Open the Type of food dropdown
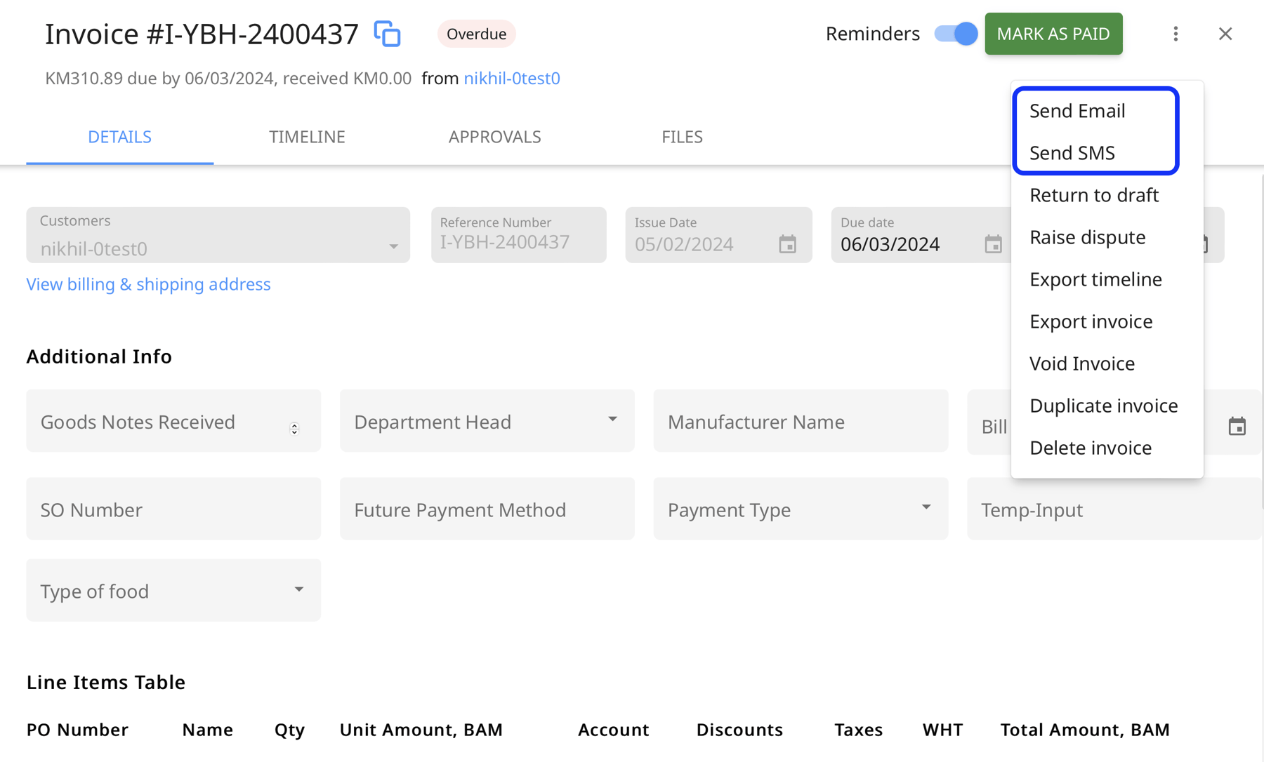The image size is (1264, 762). (299, 589)
